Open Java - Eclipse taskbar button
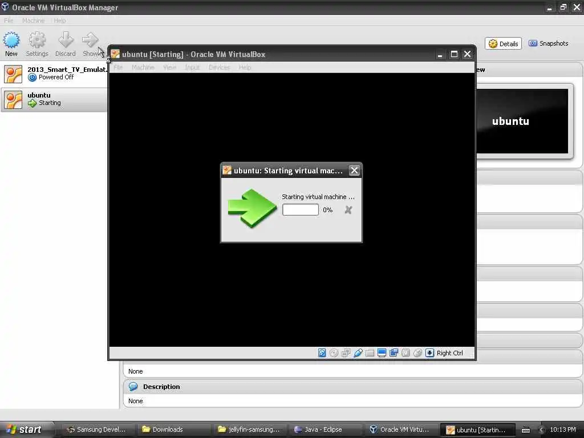 point(325,429)
